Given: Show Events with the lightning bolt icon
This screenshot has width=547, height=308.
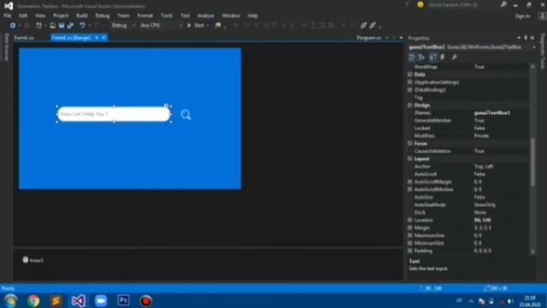Looking at the screenshot, I should 443,57.
